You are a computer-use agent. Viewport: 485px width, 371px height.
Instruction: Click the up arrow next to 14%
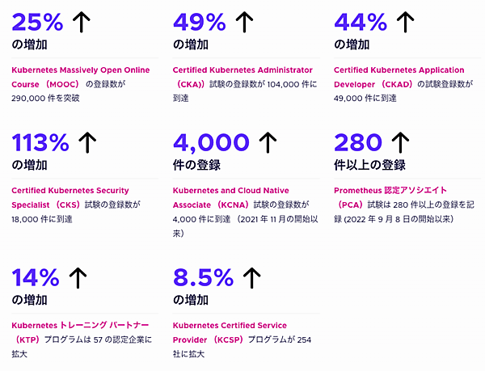tap(78, 279)
